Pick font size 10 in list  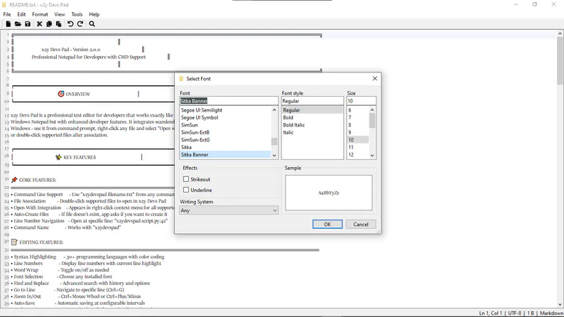(x=357, y=139)
